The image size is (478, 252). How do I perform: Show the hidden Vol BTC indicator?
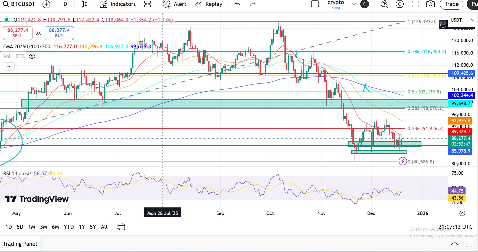(32, 56)
